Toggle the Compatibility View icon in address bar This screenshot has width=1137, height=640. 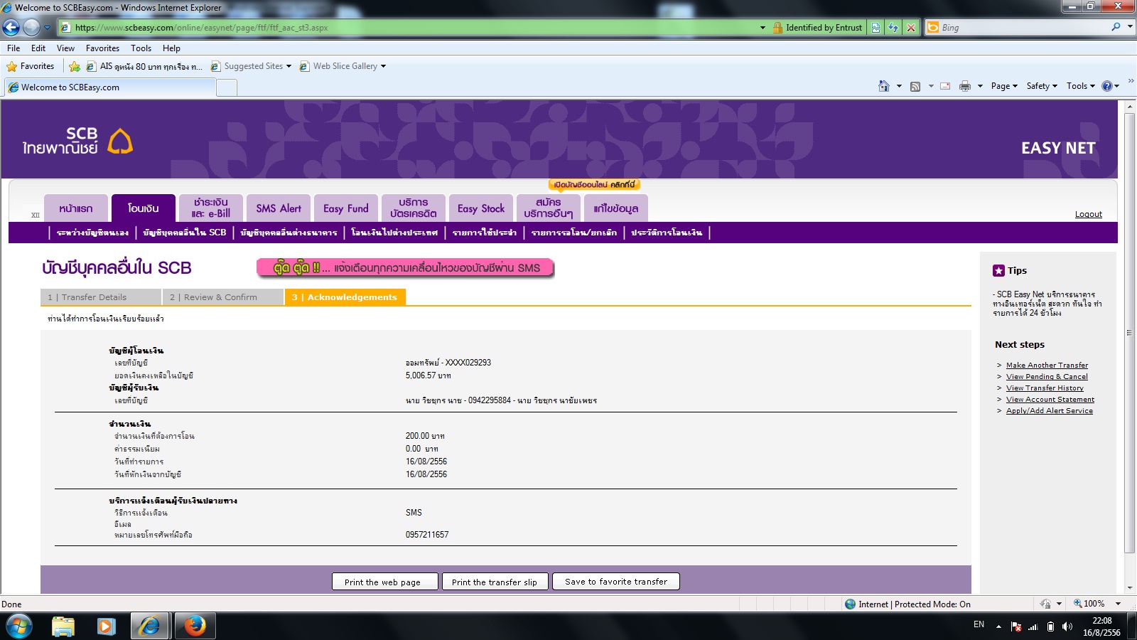[x=875, y=28]
